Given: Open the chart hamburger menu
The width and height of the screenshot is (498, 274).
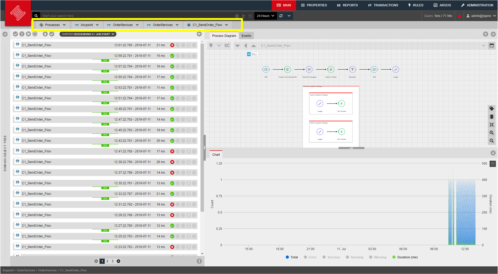Looking at the screenshot, I should coord(493,164).
